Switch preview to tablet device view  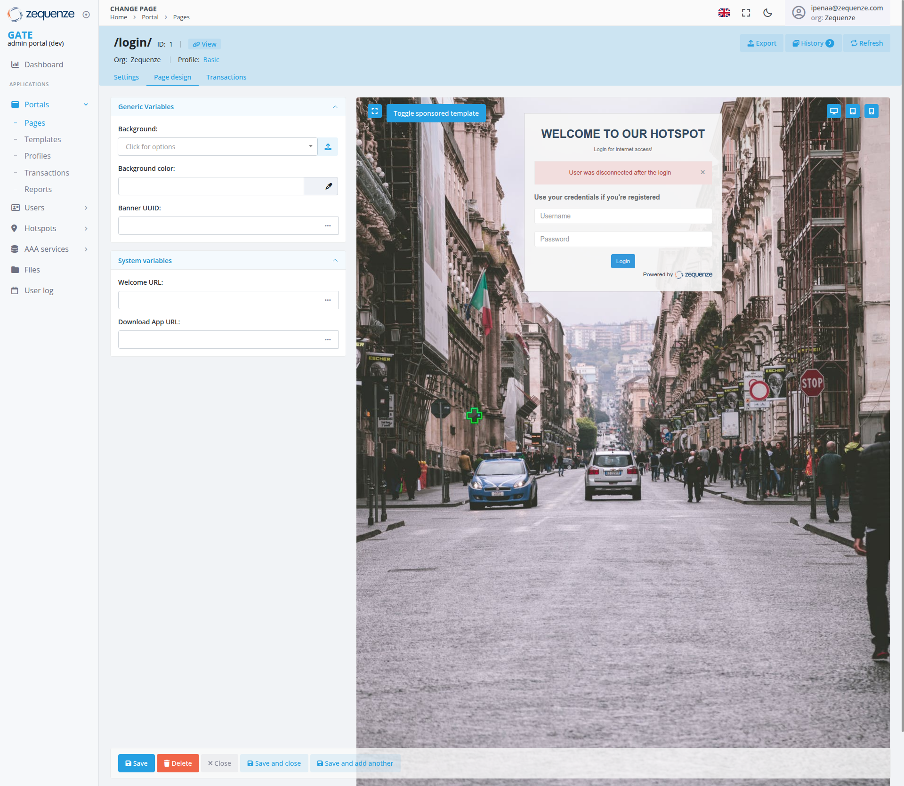coord(853,111)
